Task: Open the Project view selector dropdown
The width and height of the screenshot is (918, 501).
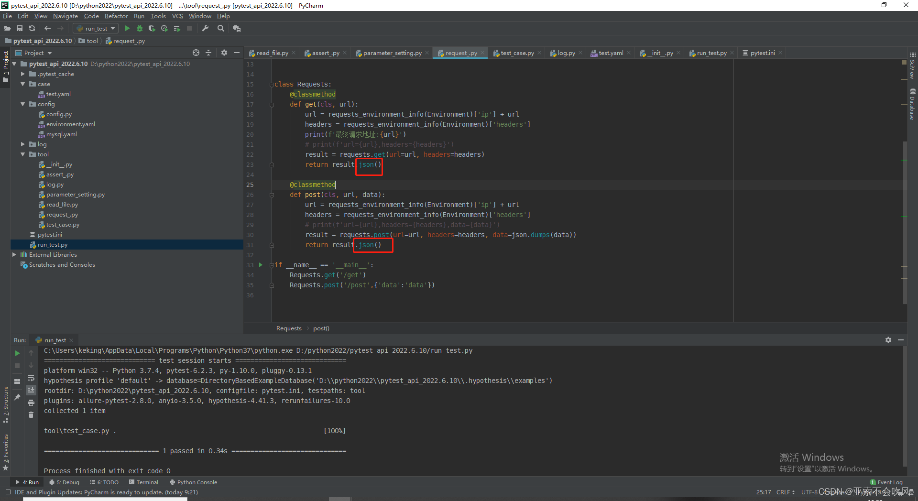Action: [x=33, y=53]
